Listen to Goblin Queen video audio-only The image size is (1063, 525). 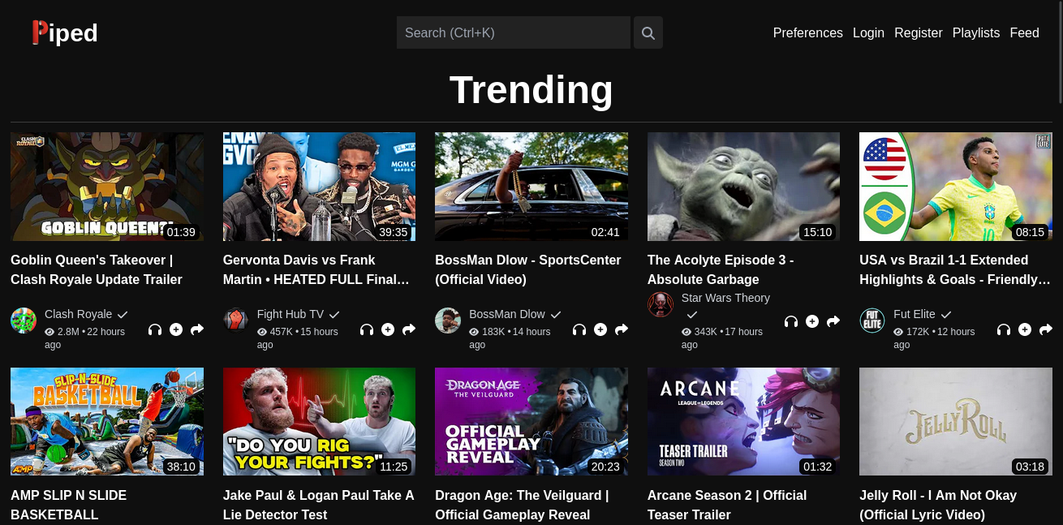155,329
